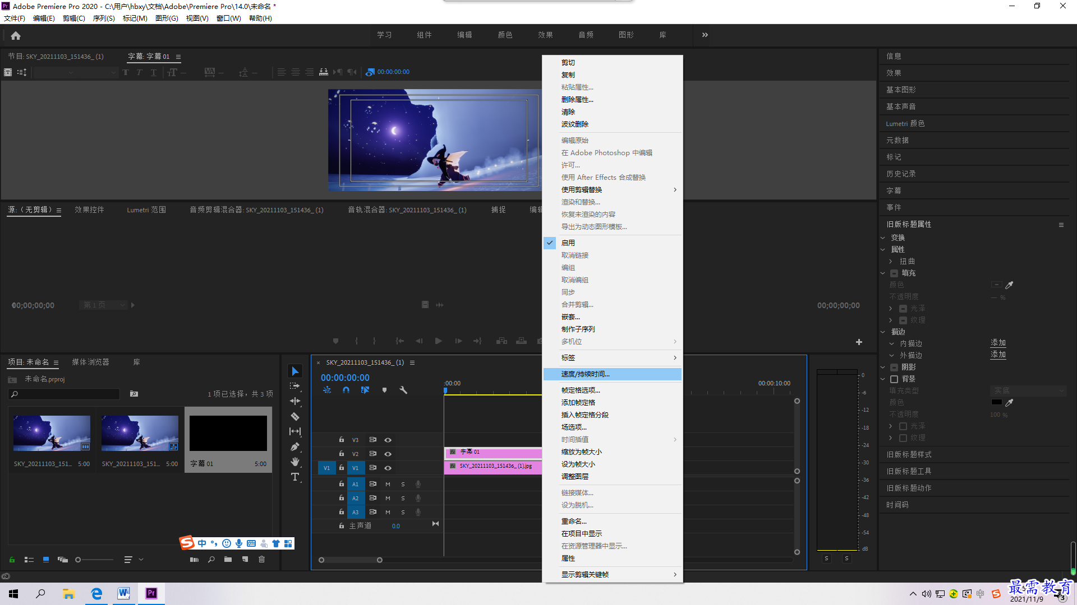
Task: Collapse the Transform section
Action: point(882,238)
